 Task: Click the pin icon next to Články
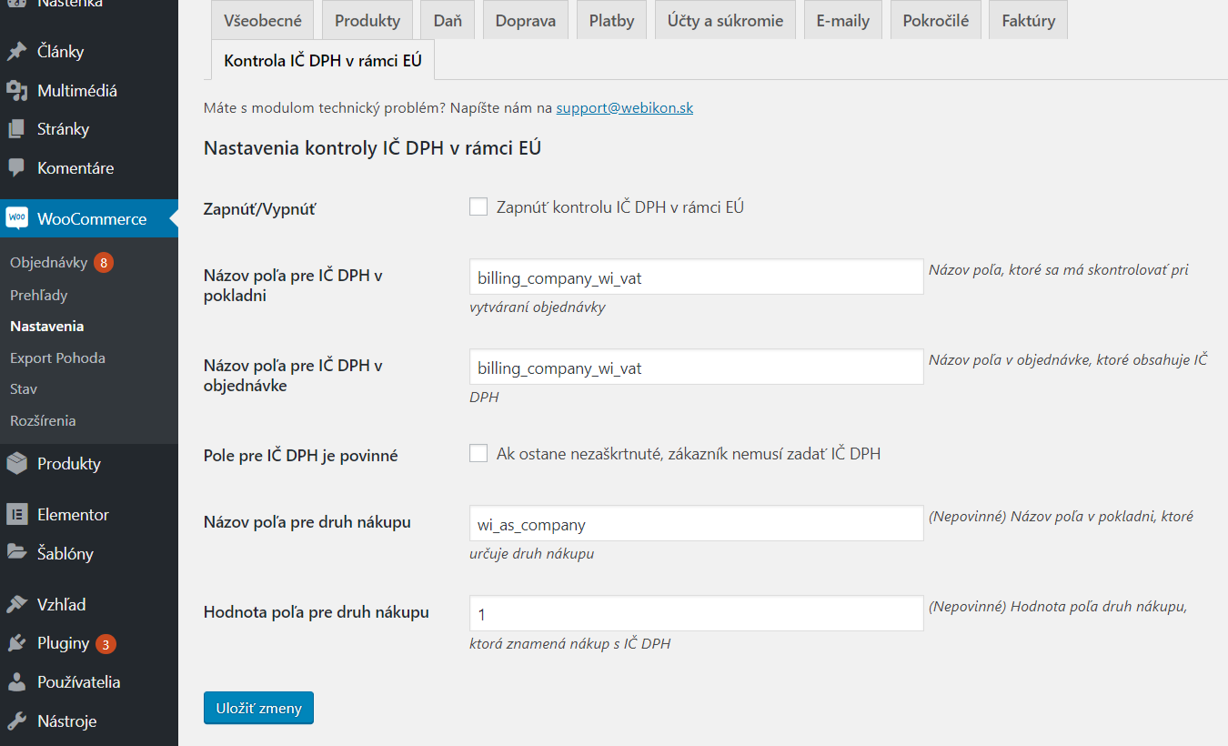16,52
